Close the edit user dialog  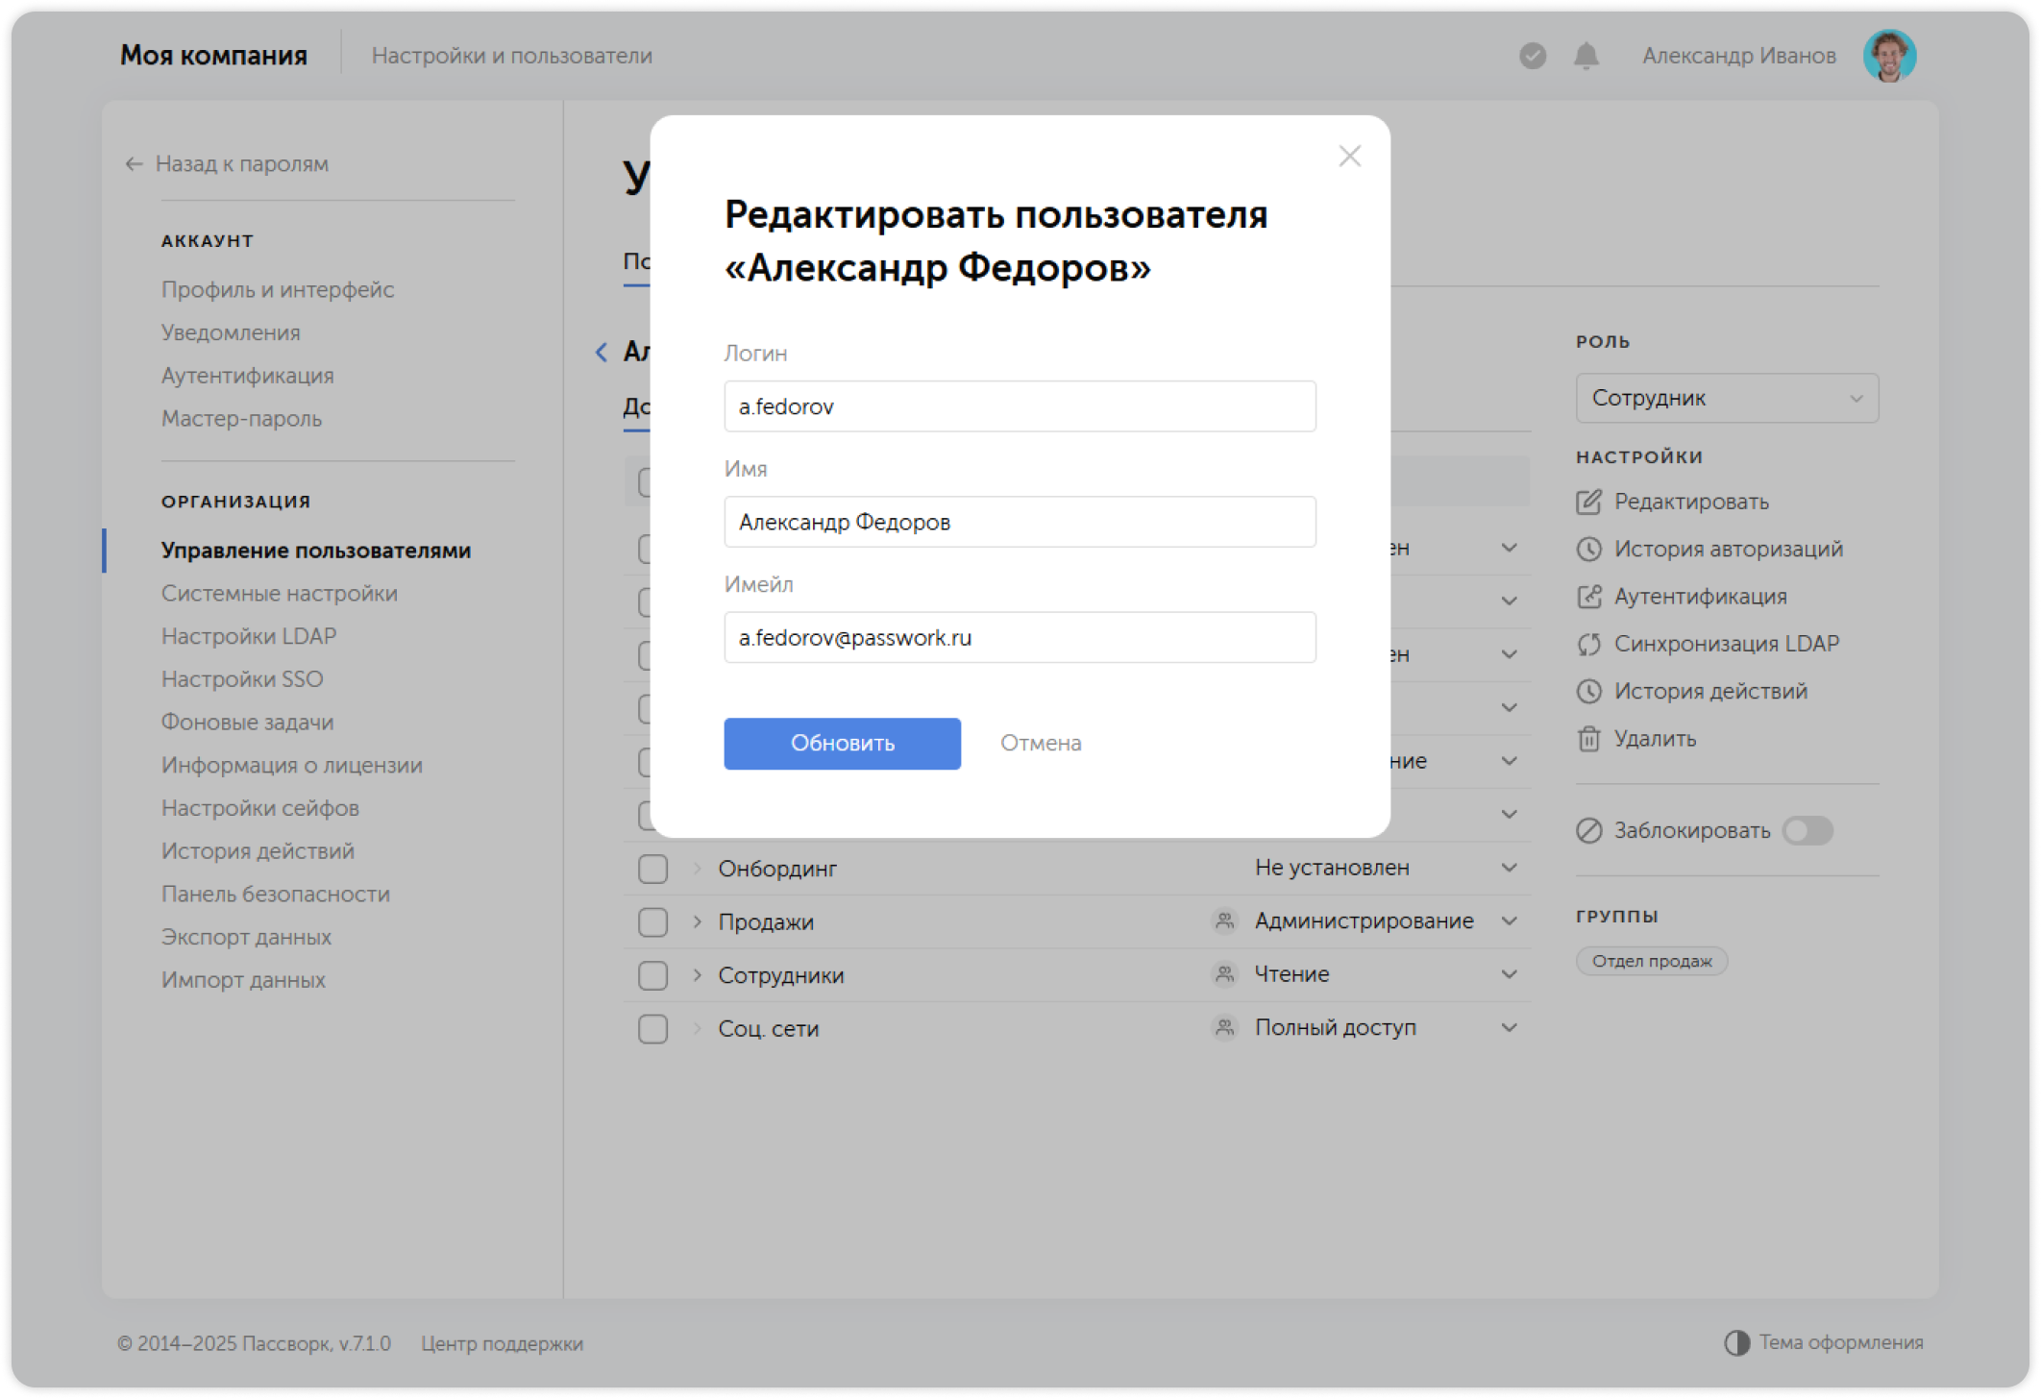[x=1349, y=156]
